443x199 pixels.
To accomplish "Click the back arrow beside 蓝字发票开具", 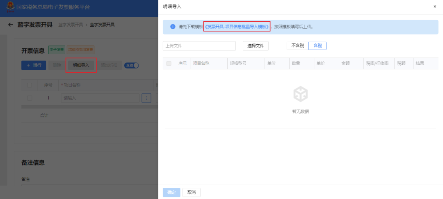I will 10,25.
